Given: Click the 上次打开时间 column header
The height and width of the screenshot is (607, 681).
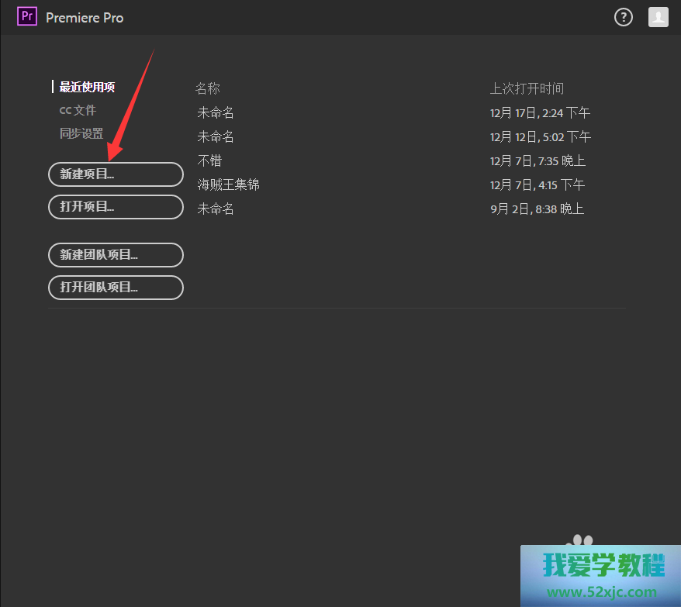Looking at the screenshot, I should (x=528, y=88).
